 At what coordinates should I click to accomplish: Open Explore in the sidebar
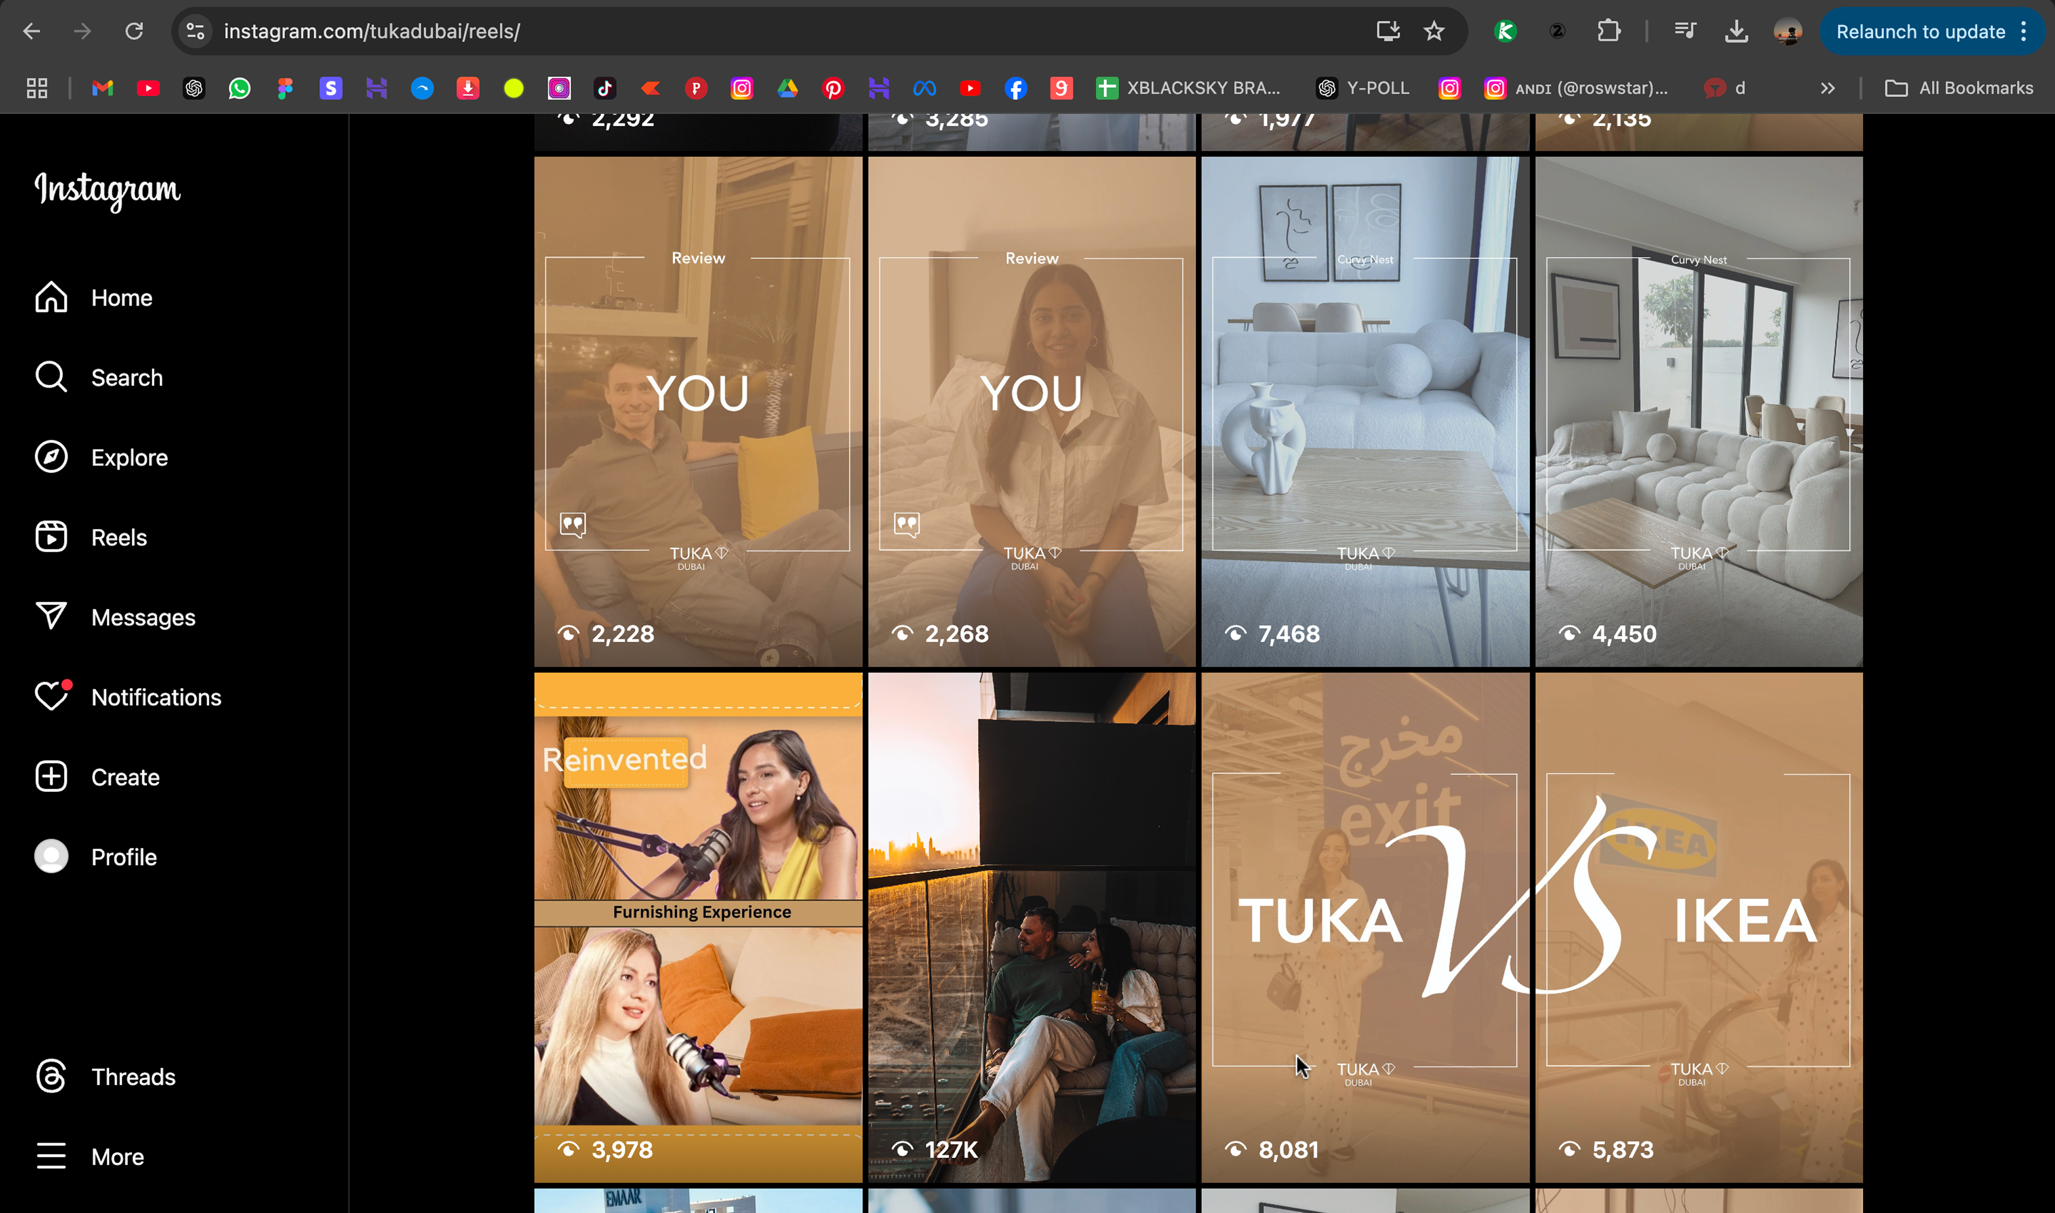pyautogui.click(x=101, y=458)
